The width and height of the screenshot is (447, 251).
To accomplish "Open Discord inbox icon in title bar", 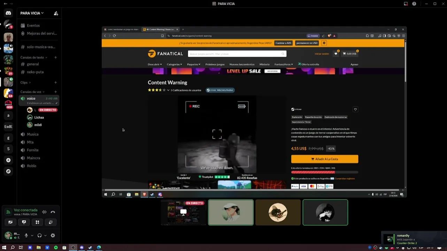I will tap(406, 3).
